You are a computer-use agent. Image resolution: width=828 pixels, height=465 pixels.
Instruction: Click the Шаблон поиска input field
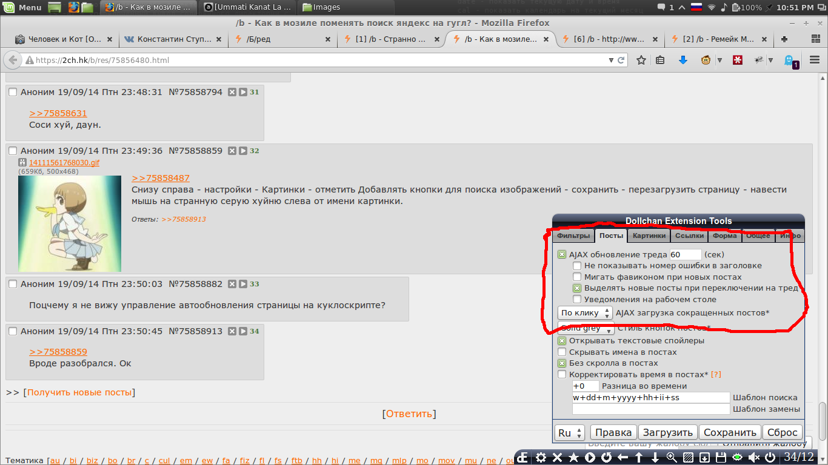[651, 398]
